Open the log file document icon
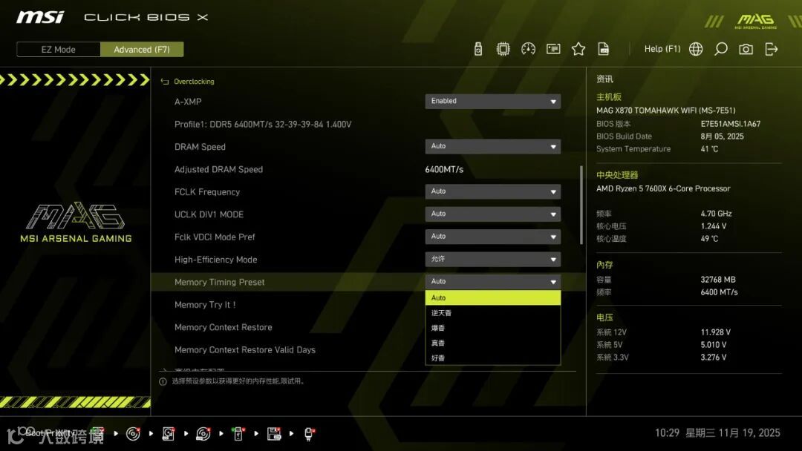Screen dimensions: 802x451 (x=604, y=49)
